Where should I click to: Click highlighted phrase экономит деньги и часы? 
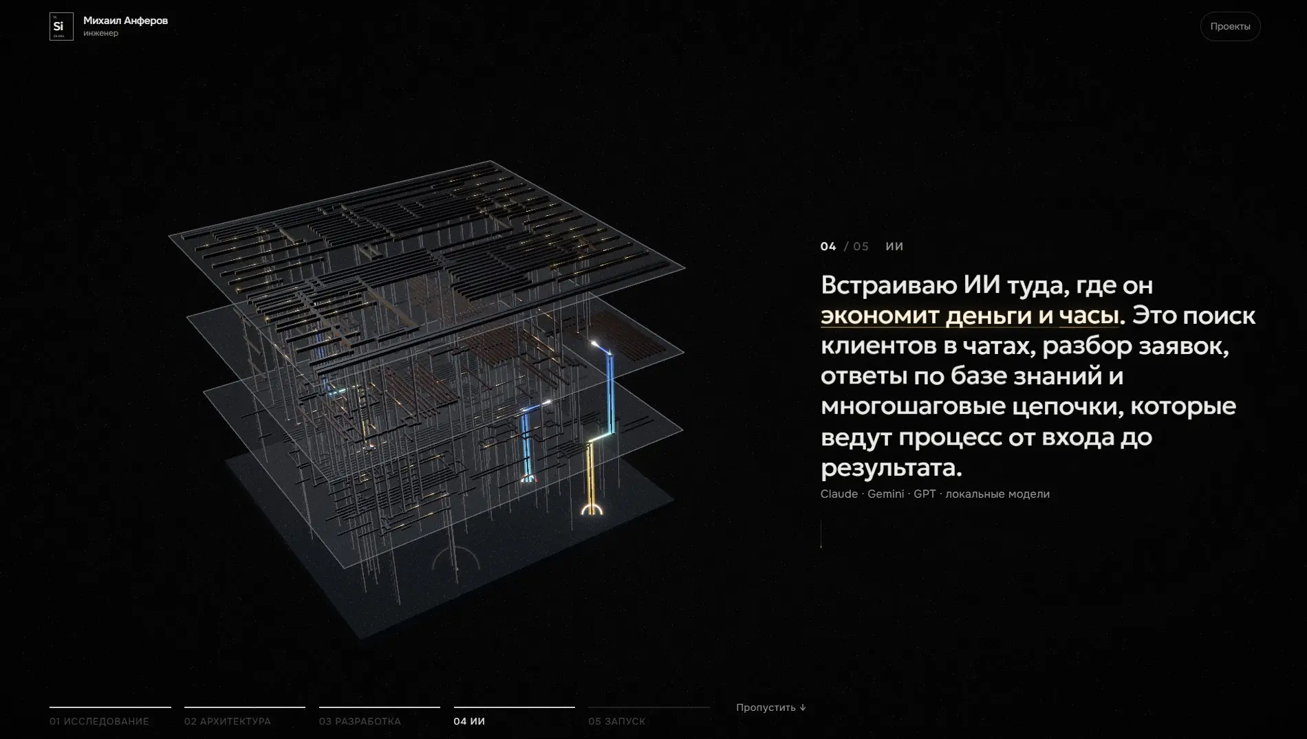coord(970,316)
